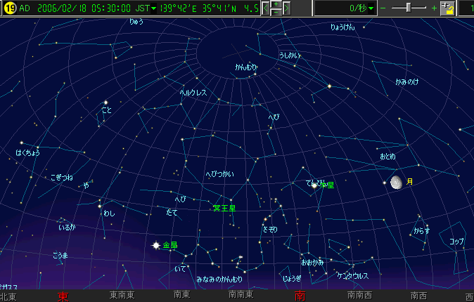Select the Moon (月) in the sky
The image size is (474, 302).
[397, 183]
